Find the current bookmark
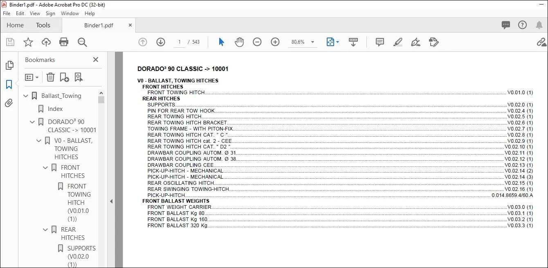This screenshot has height=268, width=548. [x=79, y=77]
